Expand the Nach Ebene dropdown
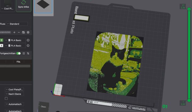This screenshot has height=112, width=192. point(14,94)
